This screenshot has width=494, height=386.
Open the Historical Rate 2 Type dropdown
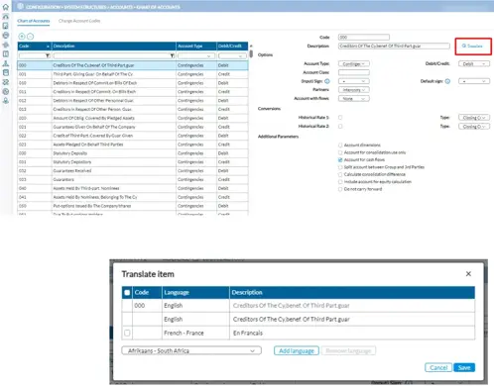coord(474,127)
